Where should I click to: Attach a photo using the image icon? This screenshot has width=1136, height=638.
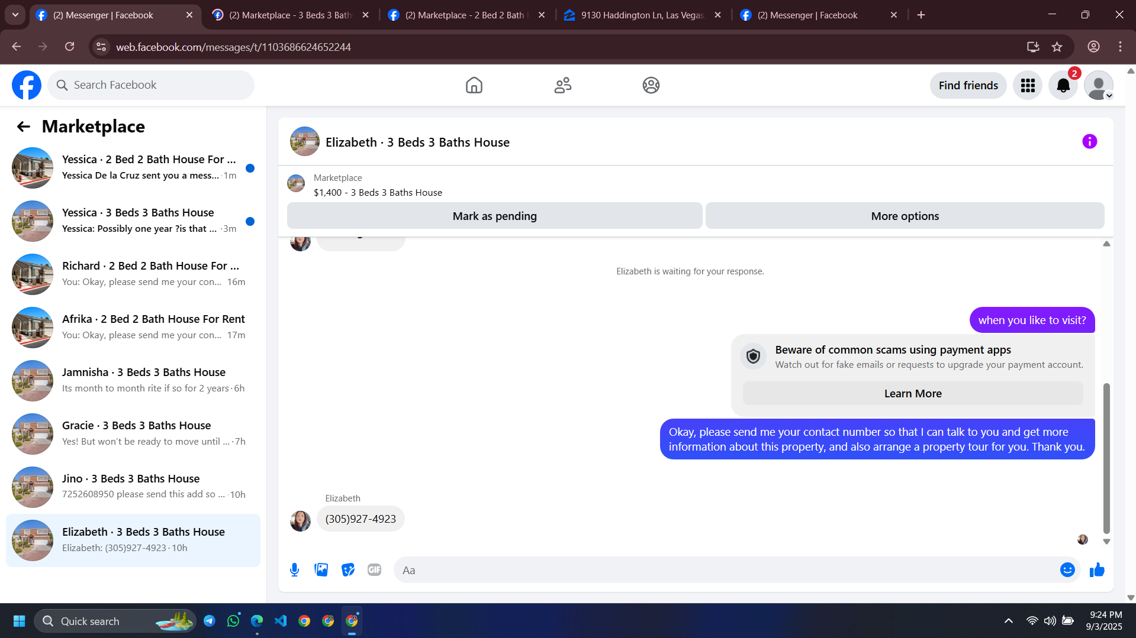(321, 569)
